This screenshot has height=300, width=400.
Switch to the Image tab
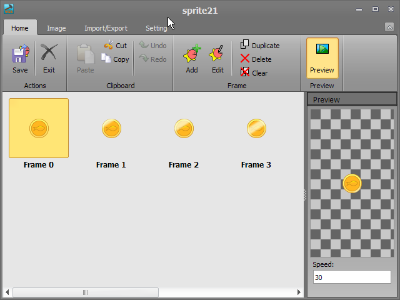point(56,28)
